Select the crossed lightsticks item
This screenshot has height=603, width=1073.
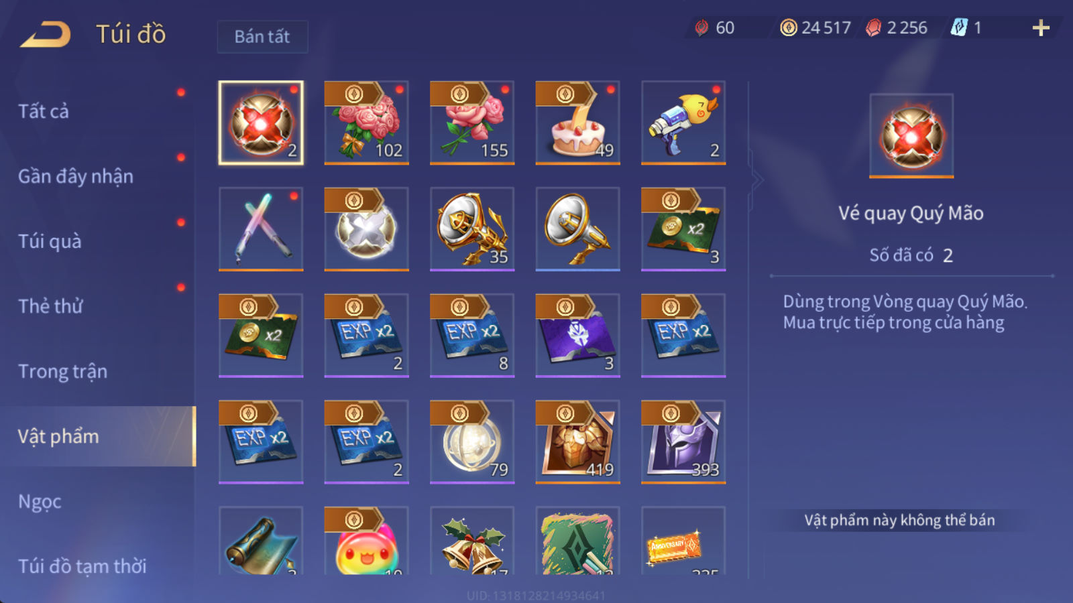tap(261, 229)
